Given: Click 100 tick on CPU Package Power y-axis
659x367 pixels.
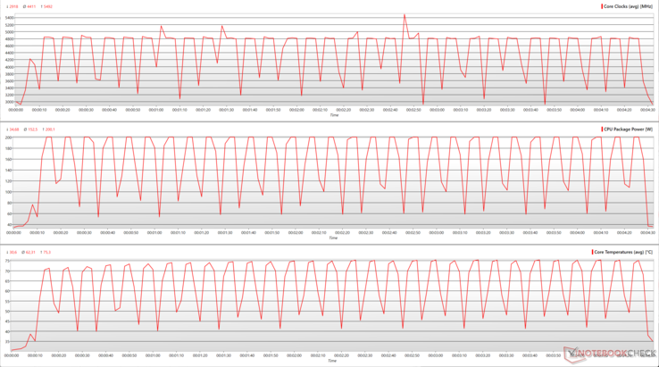Looking at the screenshot, I should tap(8, 192).
